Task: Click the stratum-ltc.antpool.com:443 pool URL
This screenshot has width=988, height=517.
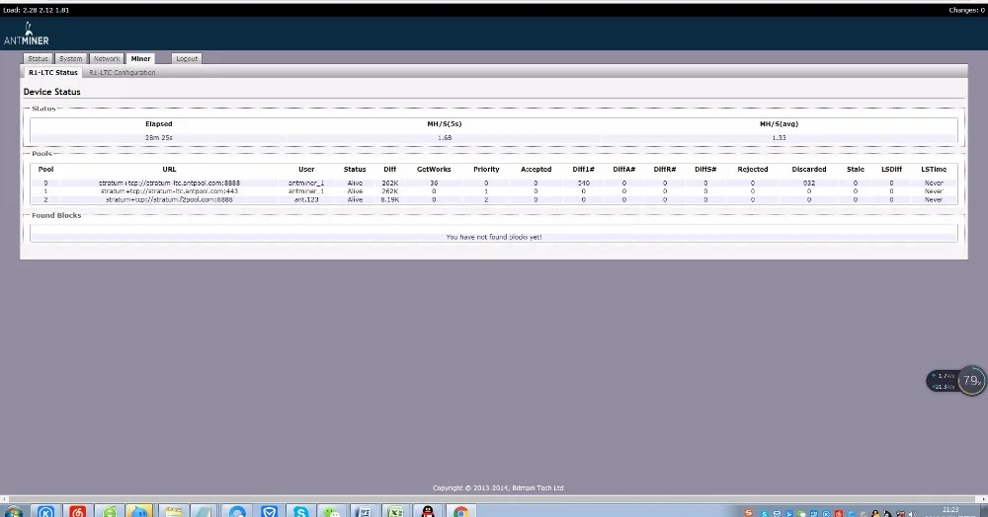Action: [169, 191]
